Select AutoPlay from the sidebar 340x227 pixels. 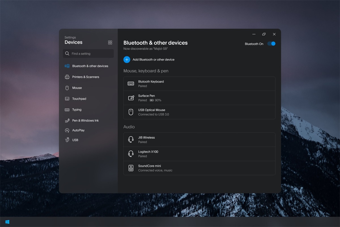(78, 130)
